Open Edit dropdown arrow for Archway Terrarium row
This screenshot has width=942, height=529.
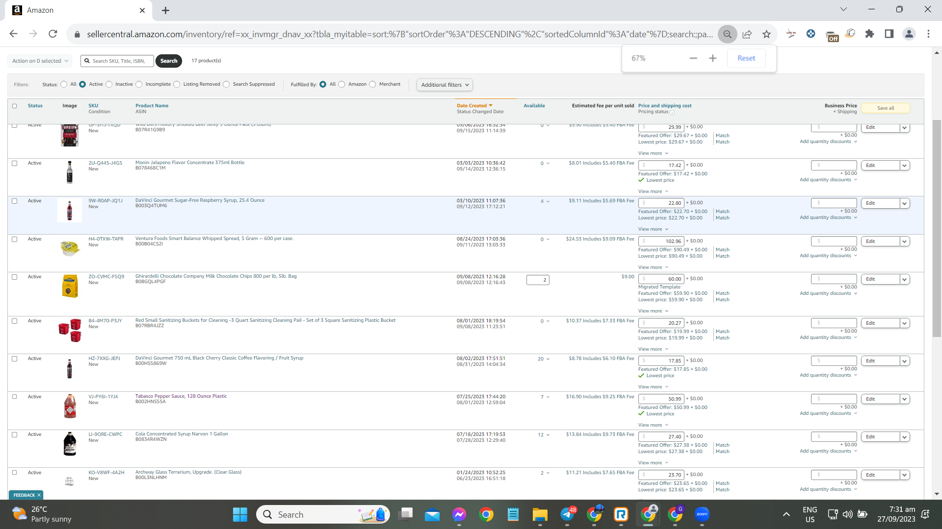[x=905, y=475]
